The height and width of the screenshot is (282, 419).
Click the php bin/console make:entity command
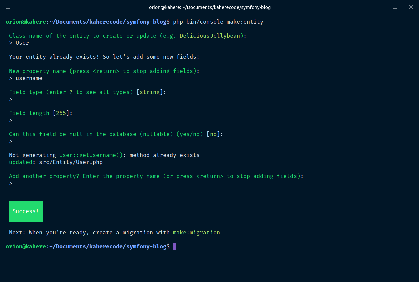coord(218,22)
